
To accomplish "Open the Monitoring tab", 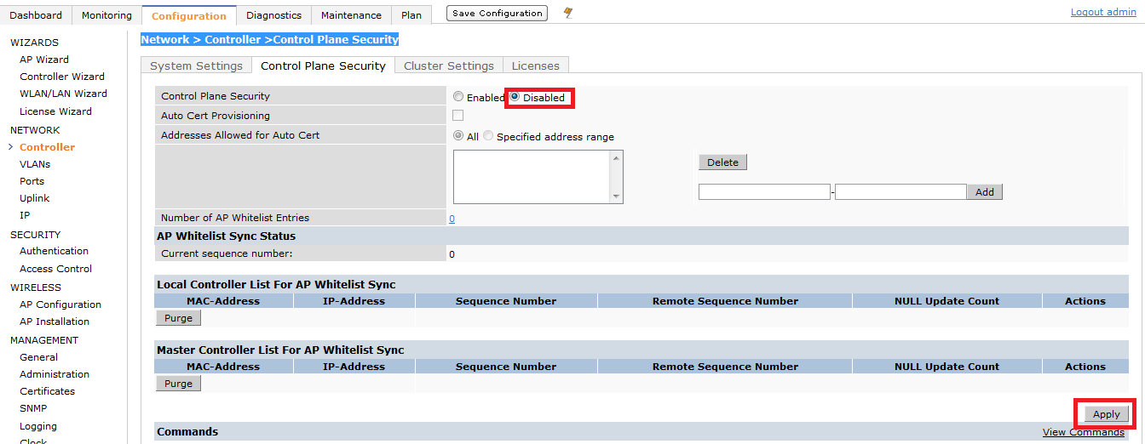I will coord(106,15).
